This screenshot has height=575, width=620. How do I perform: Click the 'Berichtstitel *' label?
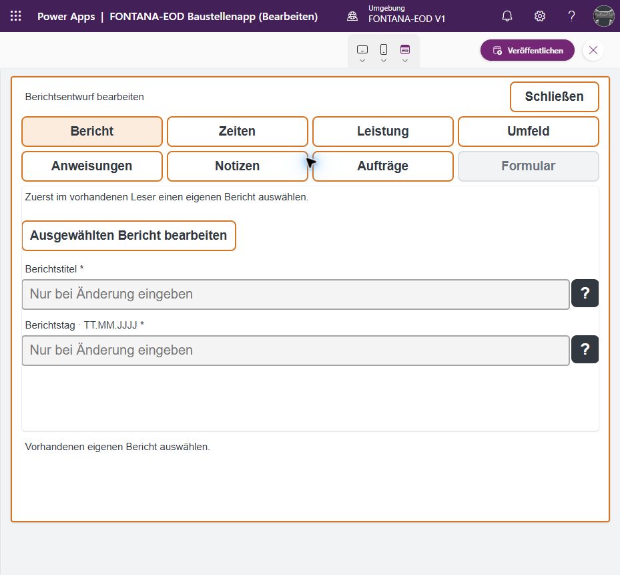click(54, 269)
